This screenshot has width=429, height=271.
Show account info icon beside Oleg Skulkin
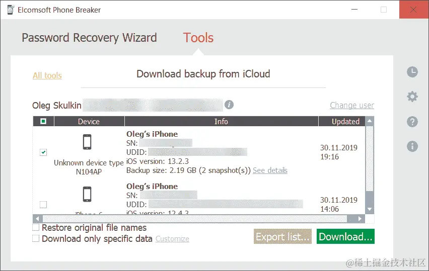[229, 105]
